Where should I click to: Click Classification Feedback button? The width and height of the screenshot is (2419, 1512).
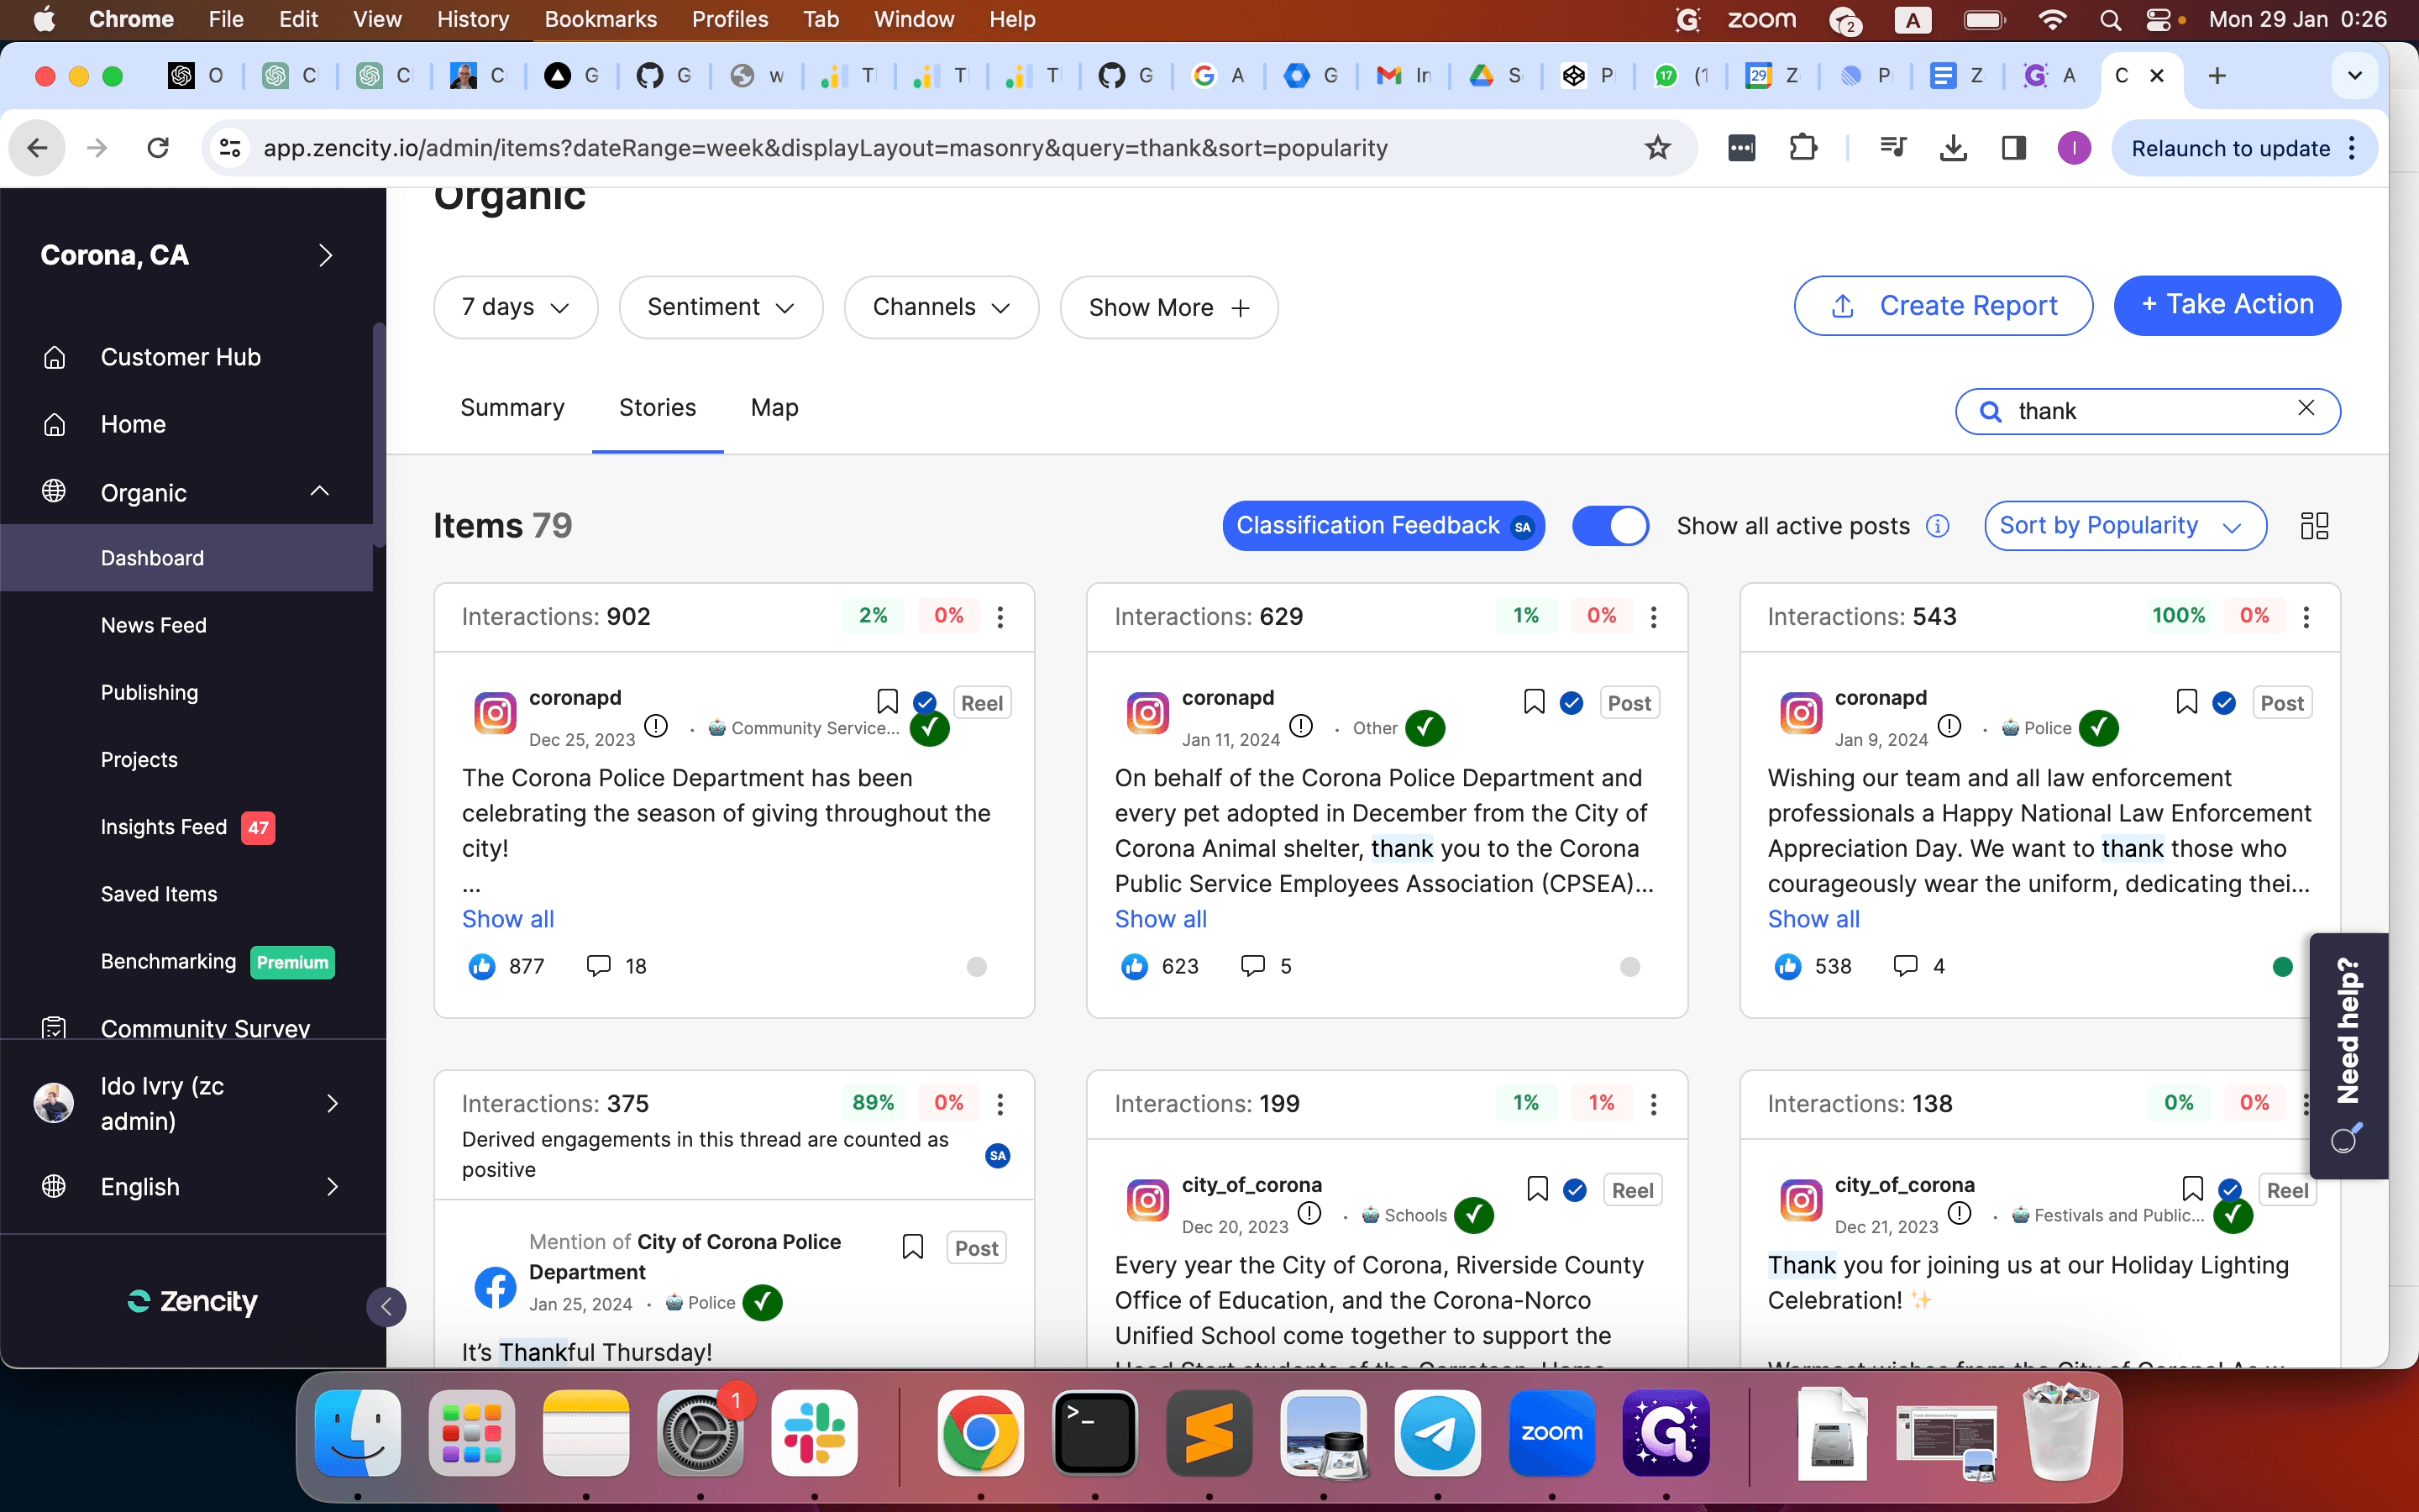click(1383, 526)
